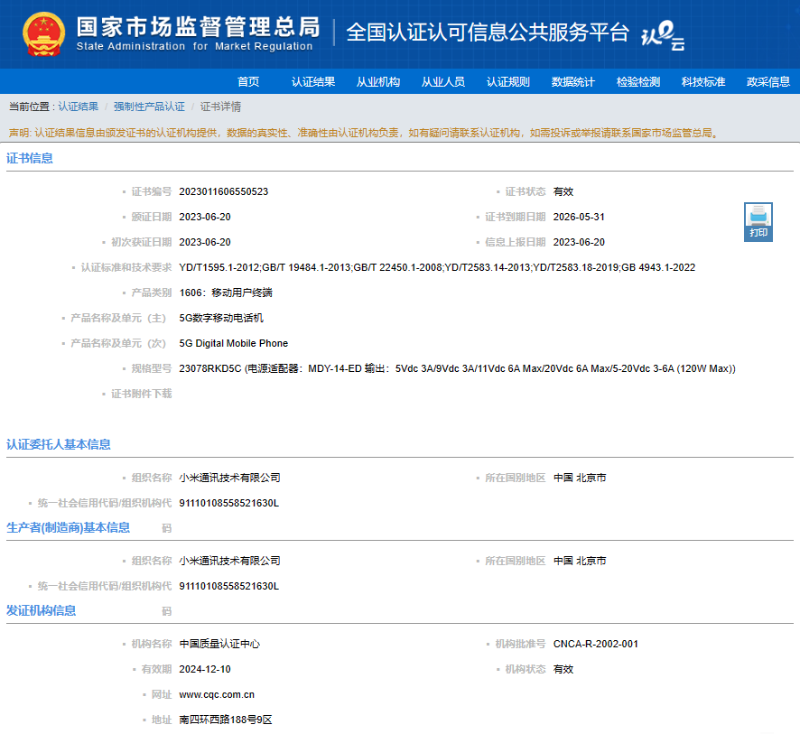The image size is (800, 734).
Task: Switch to the 数据统计 page
Action: click(573, 81)
